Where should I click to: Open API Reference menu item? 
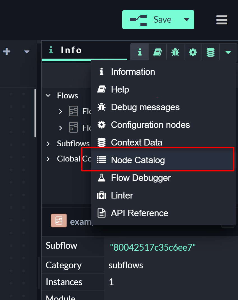[x=139, y=213]
